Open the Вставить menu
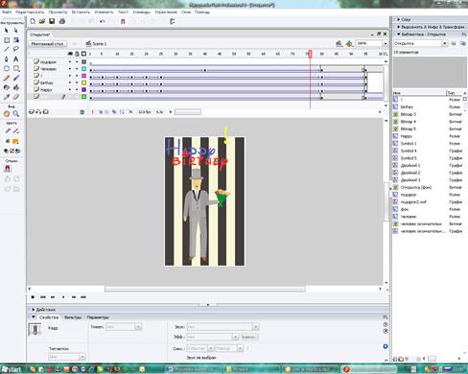Screen dimensions: 468x374 click(x=81, y=12)
